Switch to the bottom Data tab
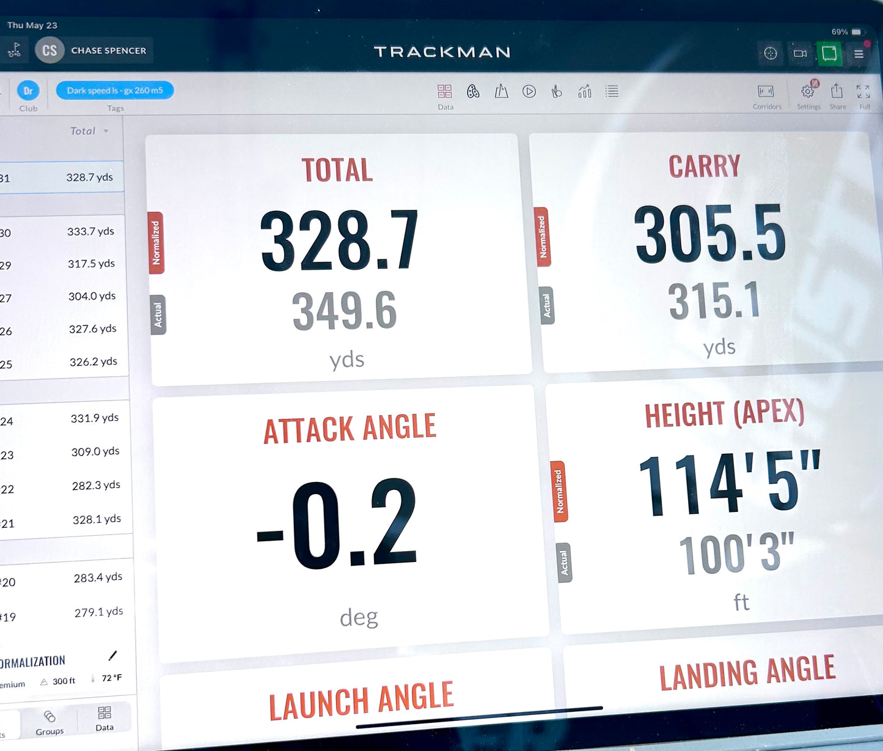883x751 pixels. pyautogui.click(x=104, y=718)
